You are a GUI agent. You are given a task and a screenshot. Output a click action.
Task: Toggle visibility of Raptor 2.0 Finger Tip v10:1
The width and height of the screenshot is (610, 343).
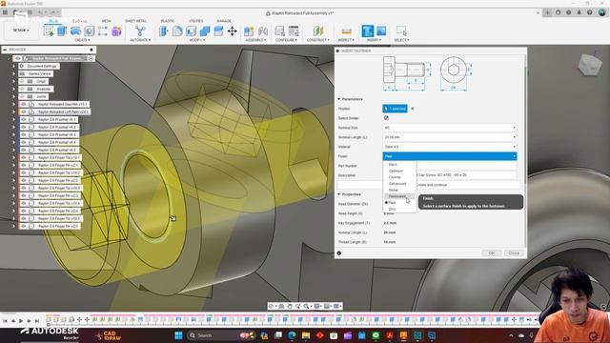tap(23, 157)
